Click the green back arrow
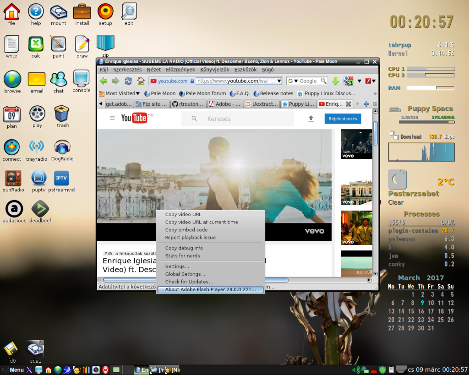Screen dimensions: 469x375 click(x=104, y=81)
